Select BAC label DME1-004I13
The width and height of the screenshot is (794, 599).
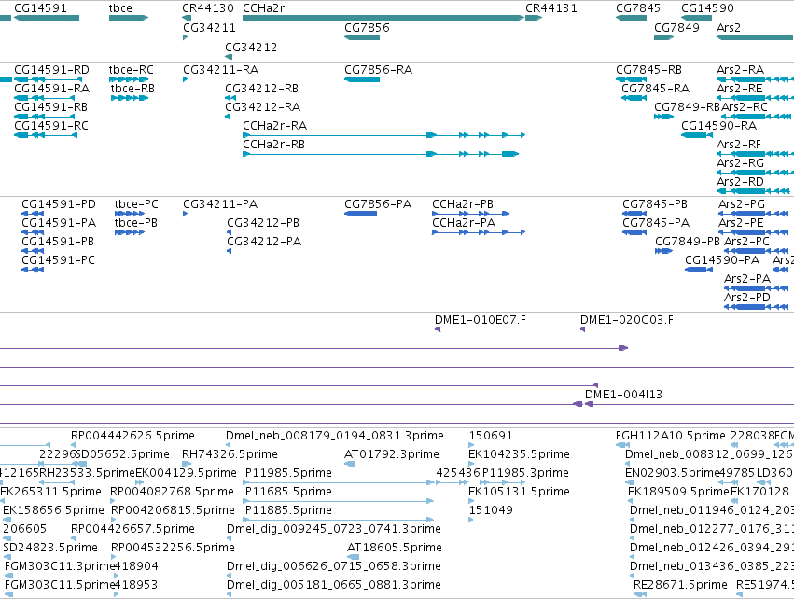(623, 395)
